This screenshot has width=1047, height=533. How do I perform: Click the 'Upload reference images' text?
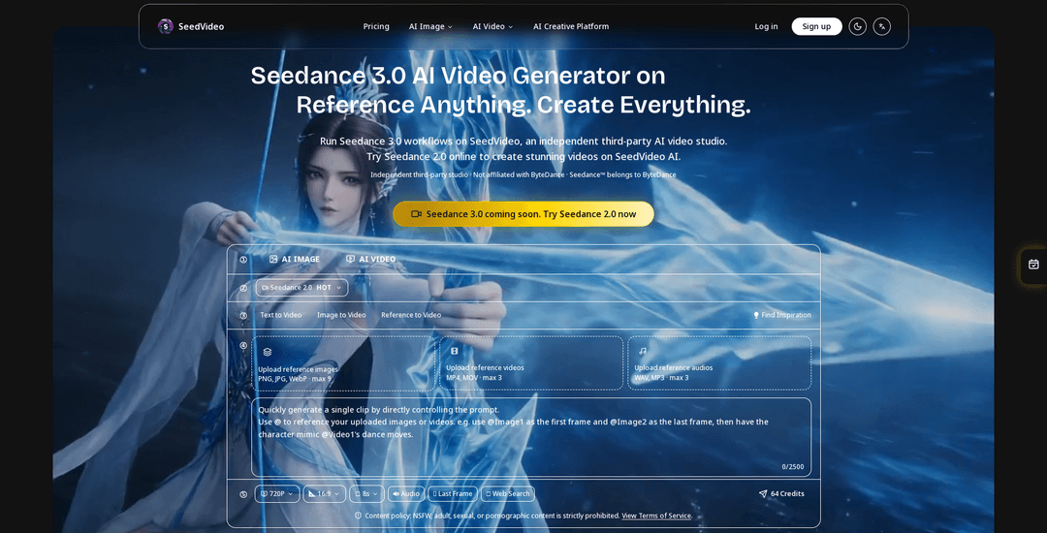(298, 369)
